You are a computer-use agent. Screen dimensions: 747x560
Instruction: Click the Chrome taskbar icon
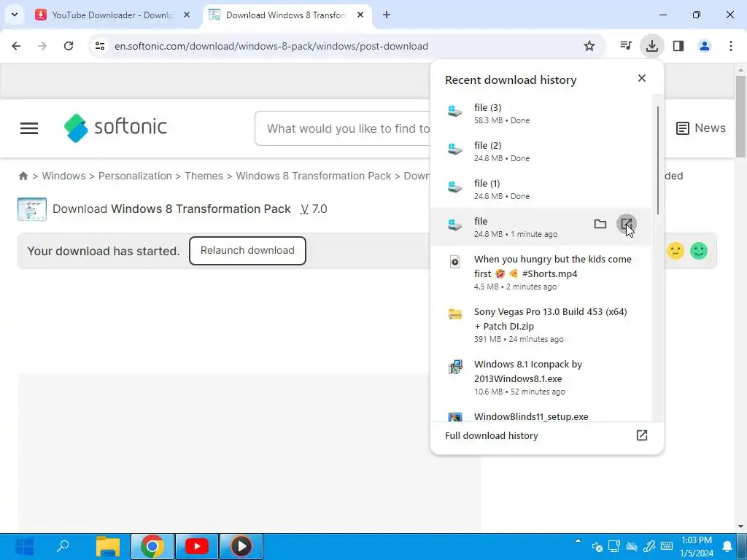click(152, 546)
